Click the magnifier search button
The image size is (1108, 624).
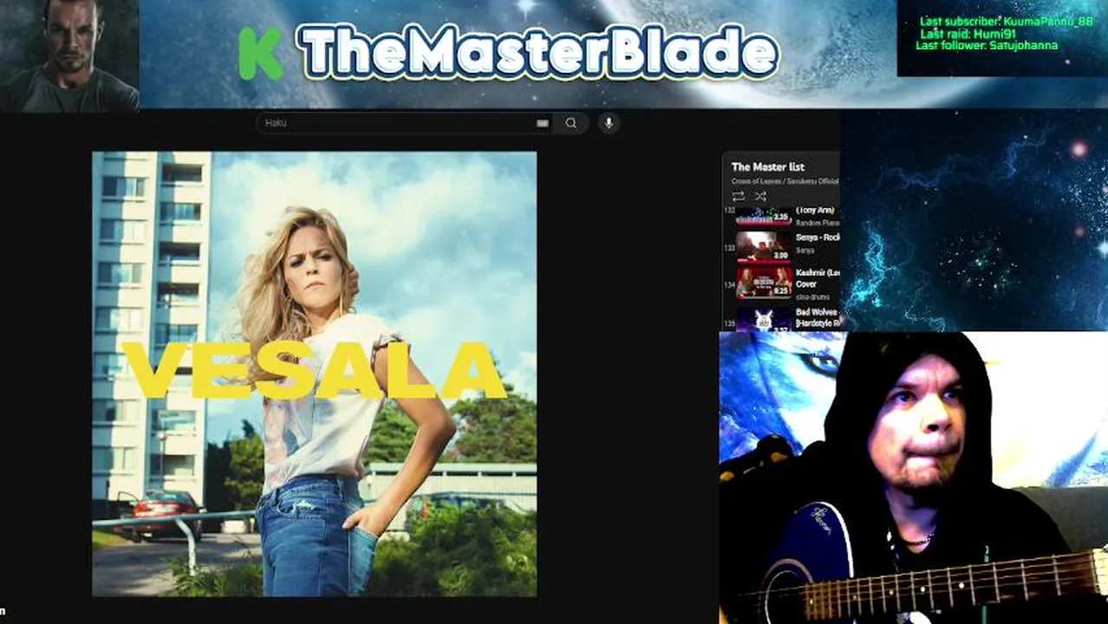571,123
